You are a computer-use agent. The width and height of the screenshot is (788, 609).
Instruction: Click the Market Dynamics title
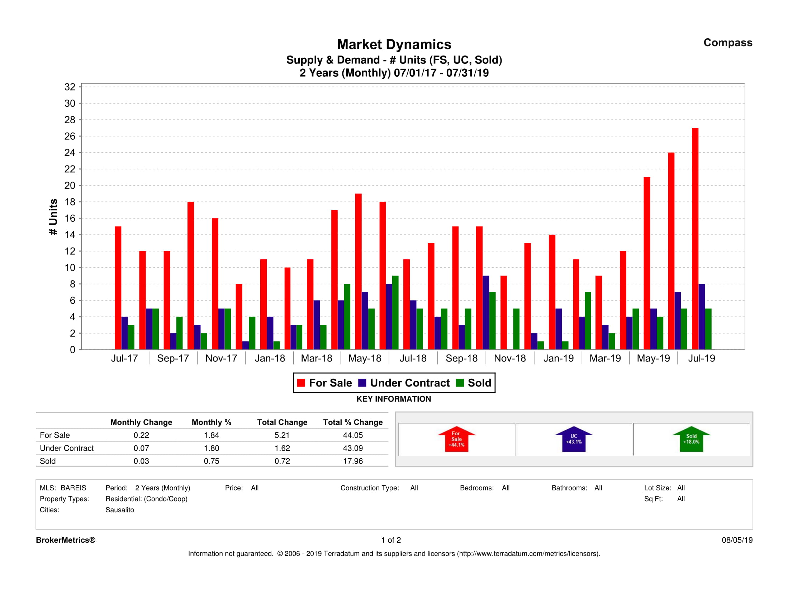(394, 44)
